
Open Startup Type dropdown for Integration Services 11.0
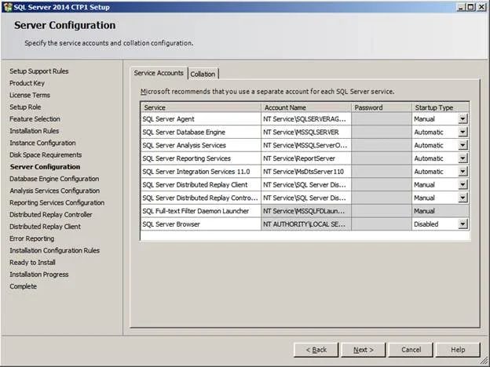coord(463,171)
